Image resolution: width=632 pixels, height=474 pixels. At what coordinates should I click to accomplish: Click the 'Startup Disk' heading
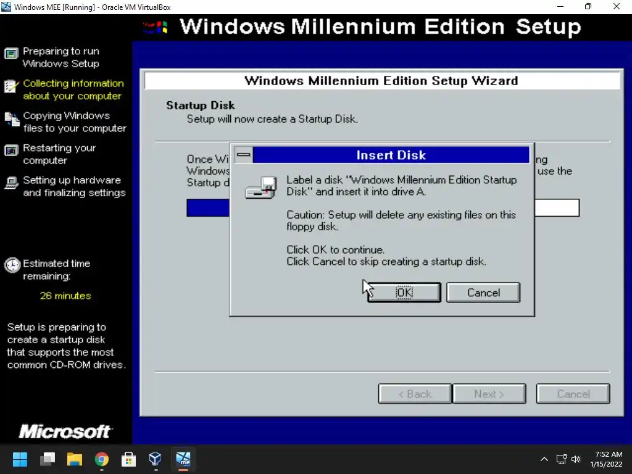[201, 105]
